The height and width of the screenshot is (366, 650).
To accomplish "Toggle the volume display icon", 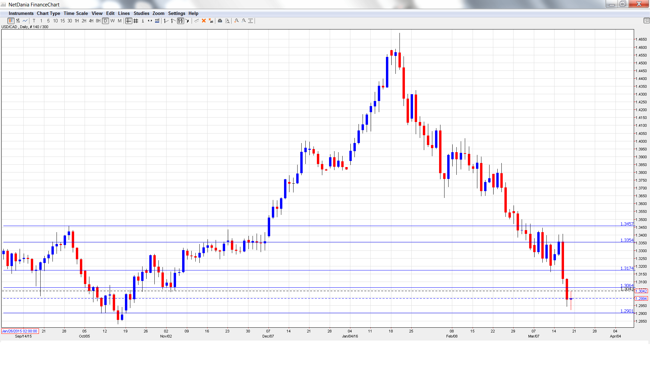I will click(157, 21).
